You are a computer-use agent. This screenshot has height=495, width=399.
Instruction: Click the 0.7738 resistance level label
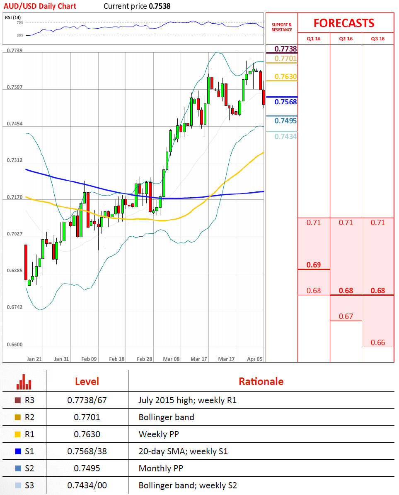[285, 49]
